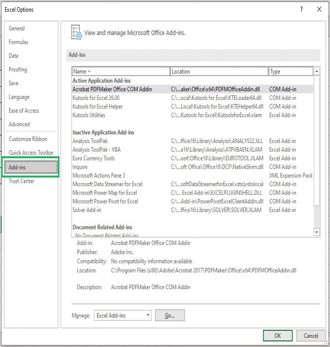The width and height of the screenshot is (330, 347).
Task: Click the Add-ins gear icon in header
Action: [x=76, y=32]
